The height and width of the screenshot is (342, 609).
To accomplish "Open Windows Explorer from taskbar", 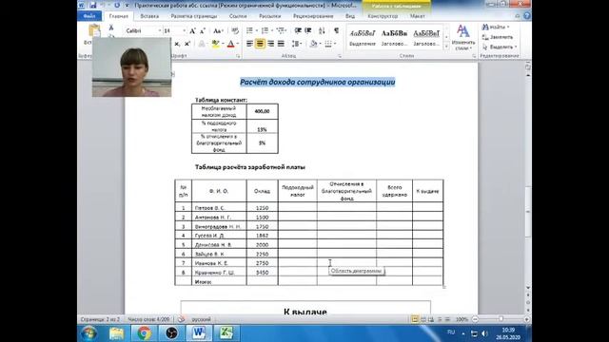I will tap(116, 333).
